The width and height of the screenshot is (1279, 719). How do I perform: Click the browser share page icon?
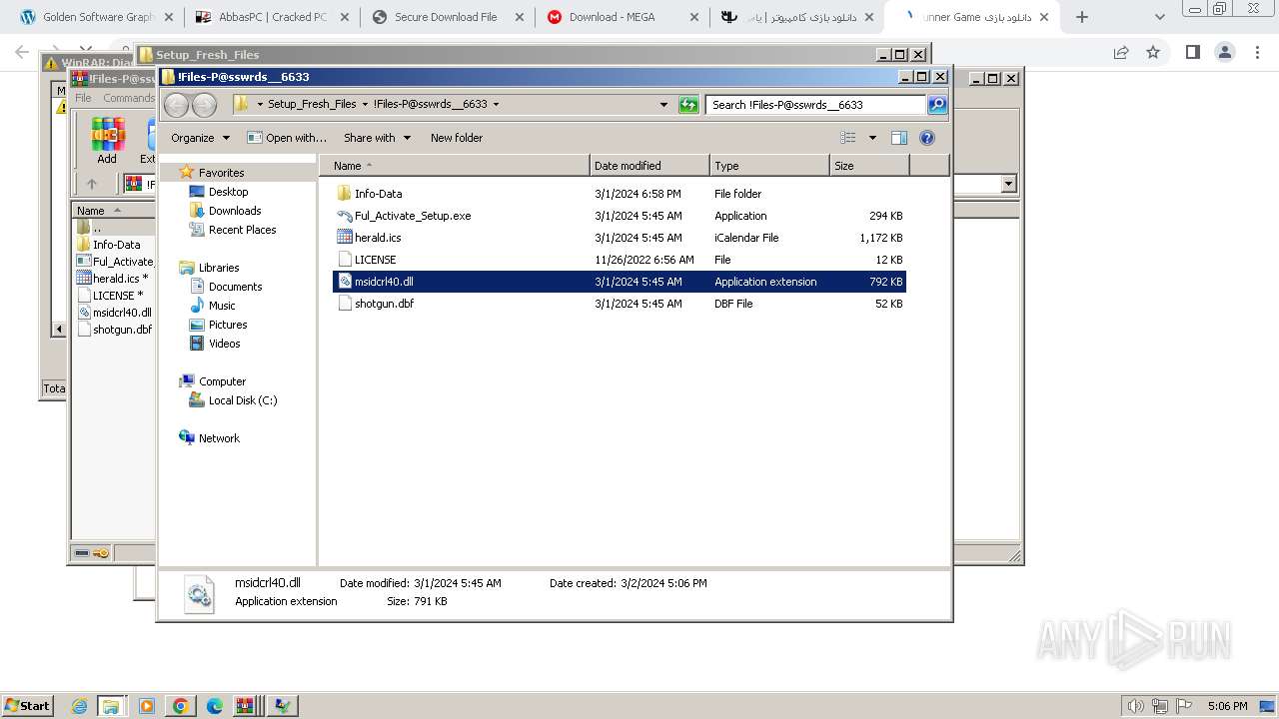coord(1121,52)
